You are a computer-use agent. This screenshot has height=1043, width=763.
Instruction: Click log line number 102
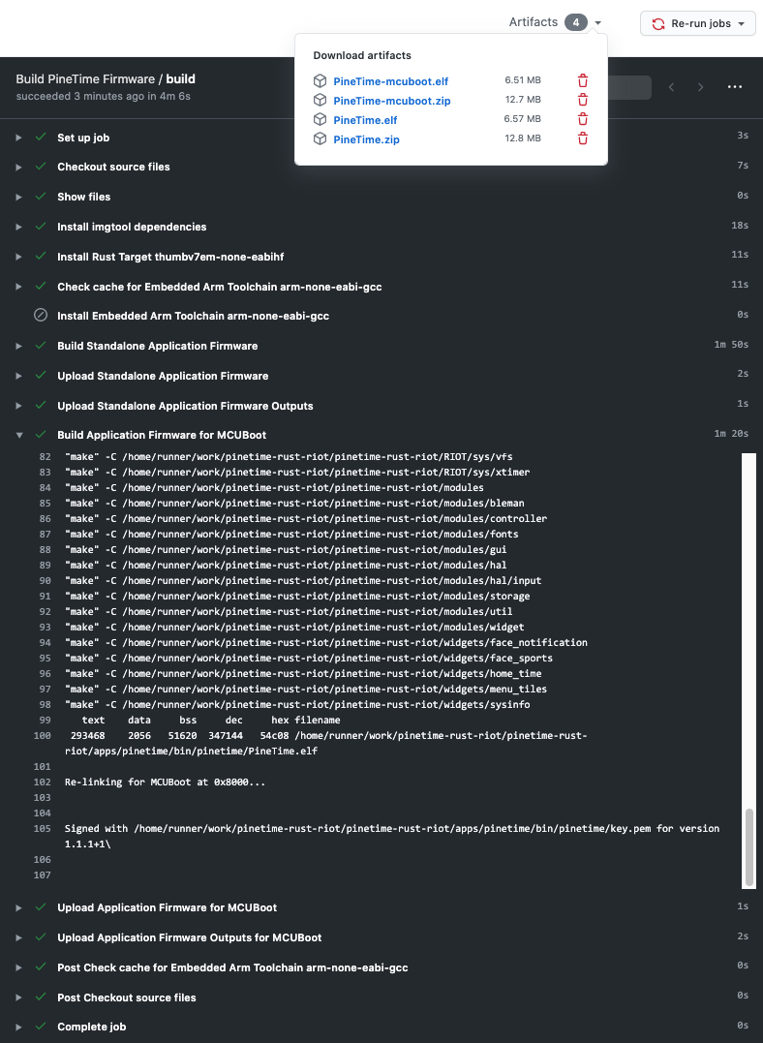click(x=43, y=782)
